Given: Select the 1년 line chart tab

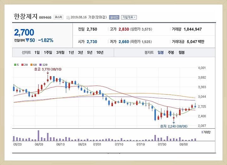Looking at the screenshot, I should pos(71,52).
